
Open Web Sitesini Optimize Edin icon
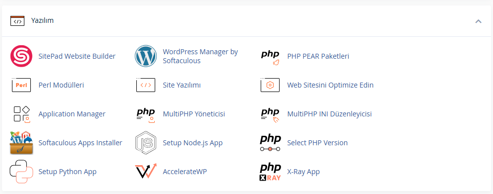click(270, 85)
